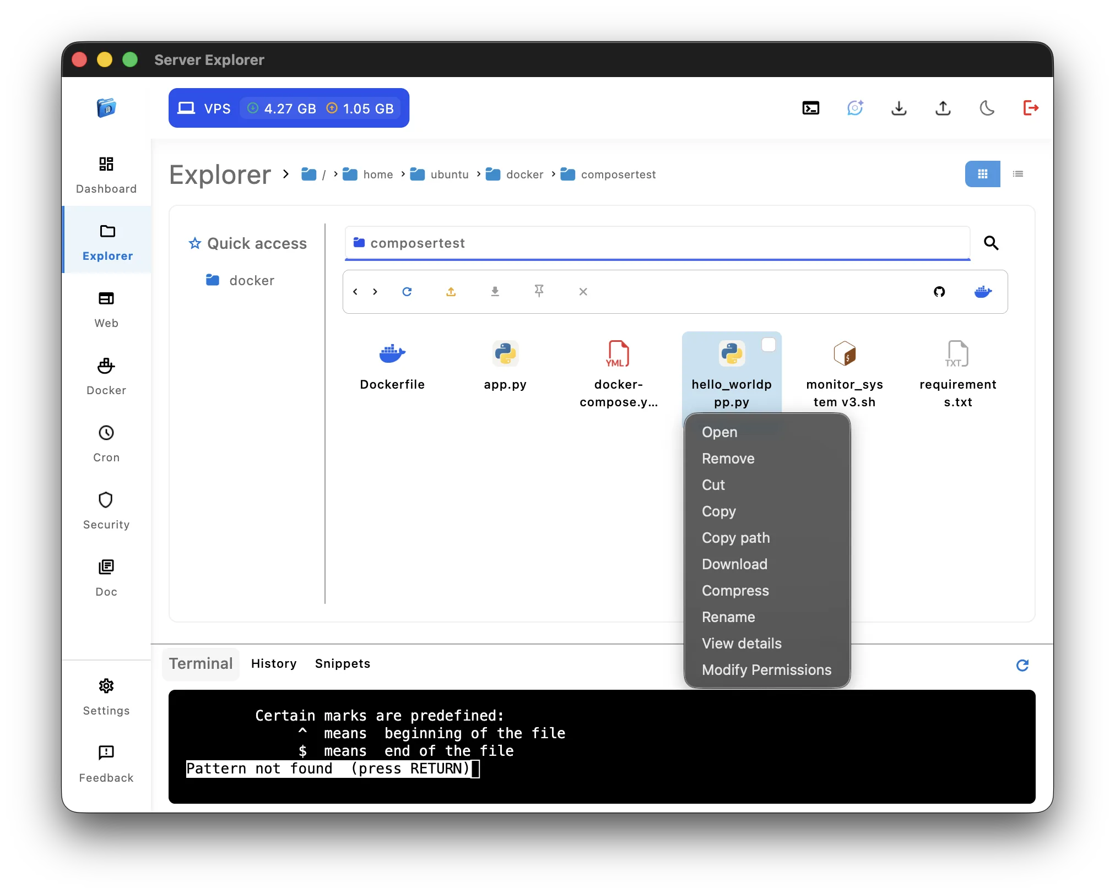Viewport: 1115px width, 894px height.
Task: Open docker folder in Quick access
Action: coord(240,280)
